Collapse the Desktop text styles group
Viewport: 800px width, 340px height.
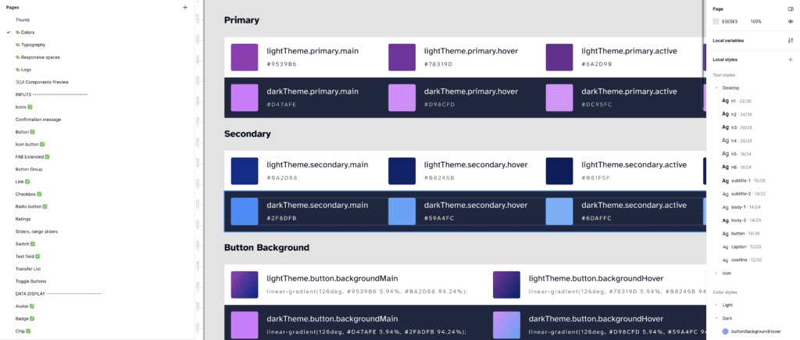716,88
